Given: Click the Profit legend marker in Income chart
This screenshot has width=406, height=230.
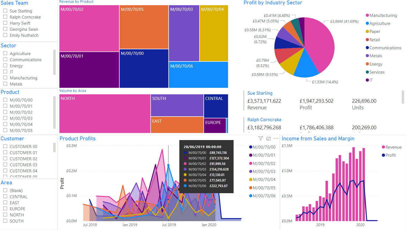Looking at the screenshot, I should [x=383, y=155].
